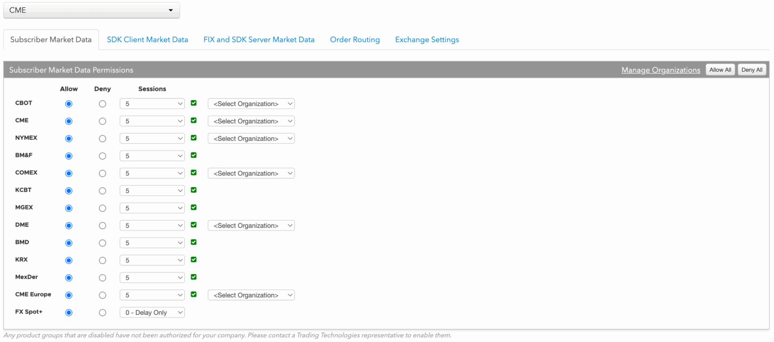
Task: Set KRX to Deny
Action: [x=102, y=260]
